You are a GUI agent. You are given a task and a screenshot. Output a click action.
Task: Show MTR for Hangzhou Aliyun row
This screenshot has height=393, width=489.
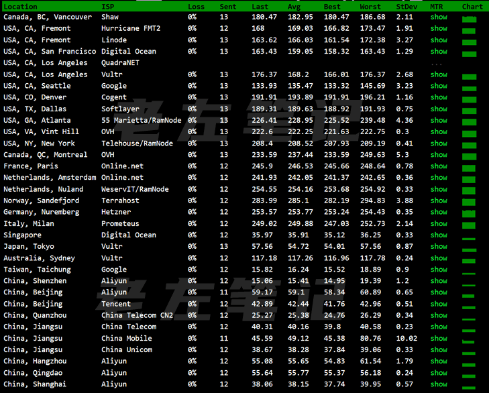click(439, 361)
